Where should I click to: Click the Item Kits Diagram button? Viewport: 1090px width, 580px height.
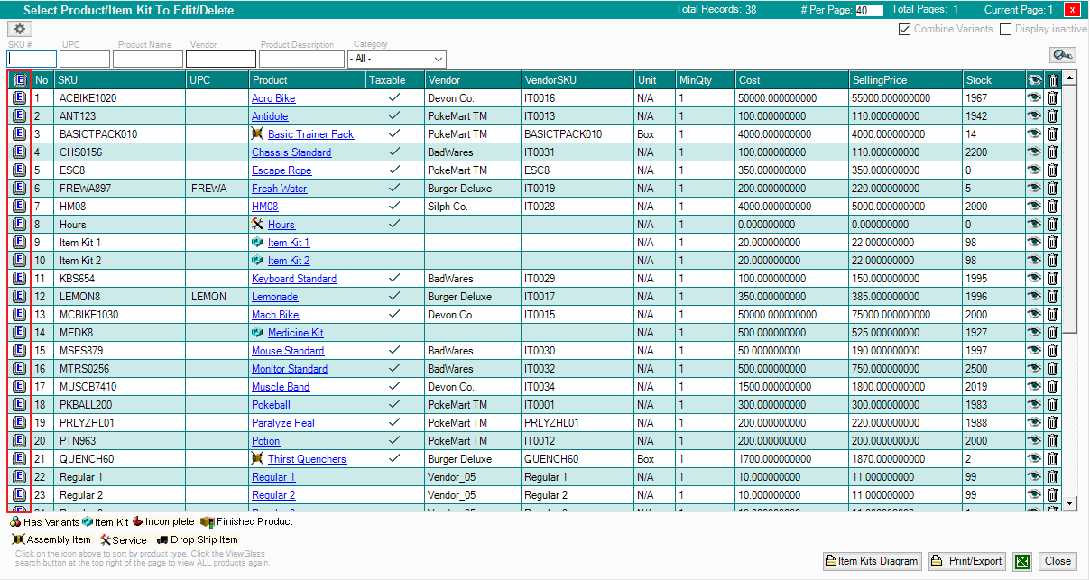pos(872,561)
